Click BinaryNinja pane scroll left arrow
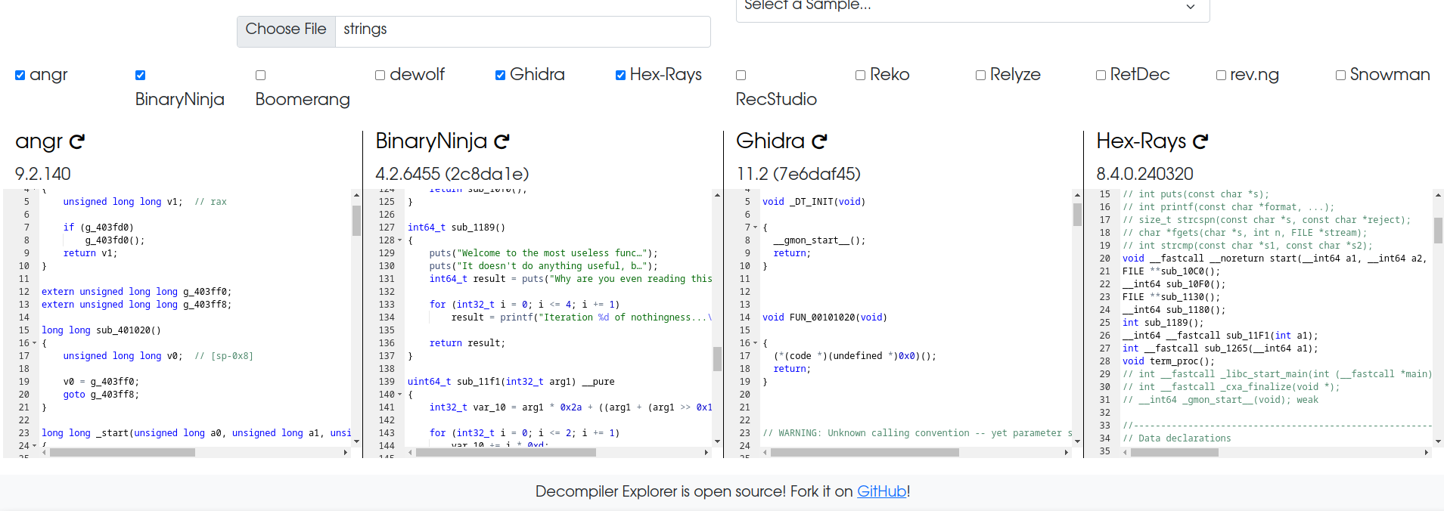 [410, 453]
